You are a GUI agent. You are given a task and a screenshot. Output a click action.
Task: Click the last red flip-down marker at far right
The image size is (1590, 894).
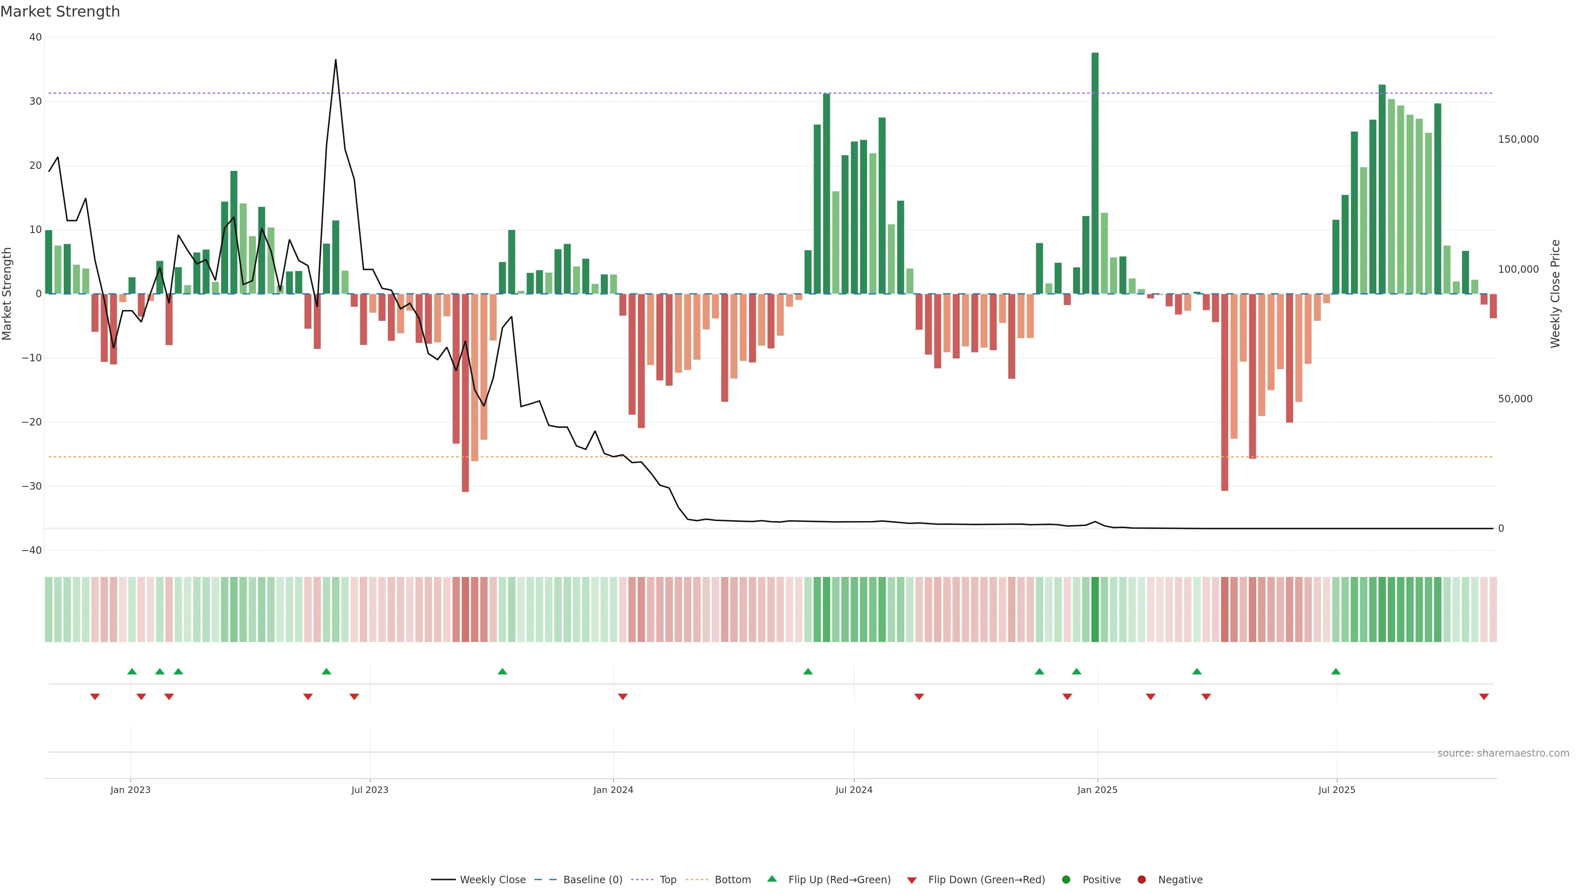coord(1484,697)
